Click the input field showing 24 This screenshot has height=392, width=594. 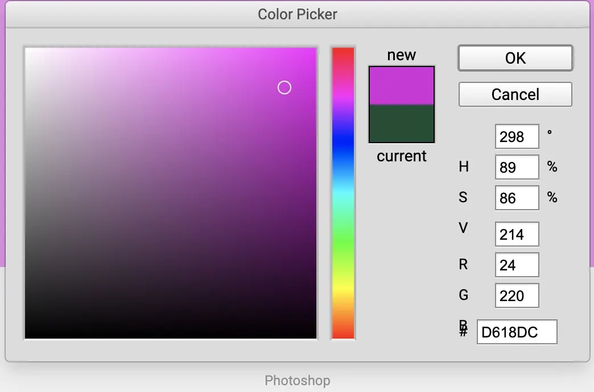tap(517, 265)
